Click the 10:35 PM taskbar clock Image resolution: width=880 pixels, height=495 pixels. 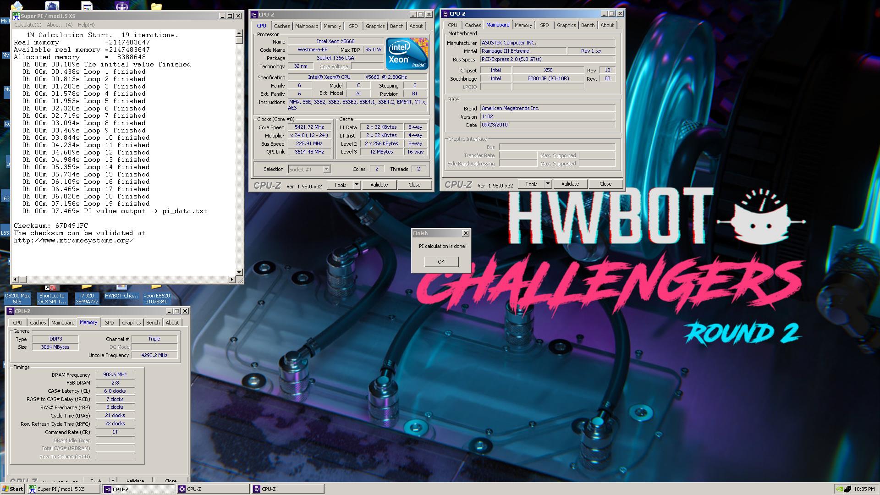pyautogui.click(x=864, y=489)
